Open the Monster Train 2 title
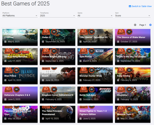The width and height of the screenshot is (154, 125). tap(125, 114)
